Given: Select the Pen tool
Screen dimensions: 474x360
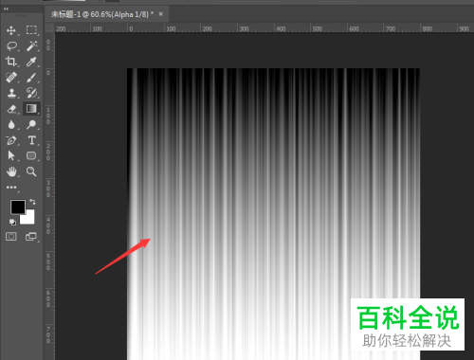Looking at the screenshot, I should (11, 140).
